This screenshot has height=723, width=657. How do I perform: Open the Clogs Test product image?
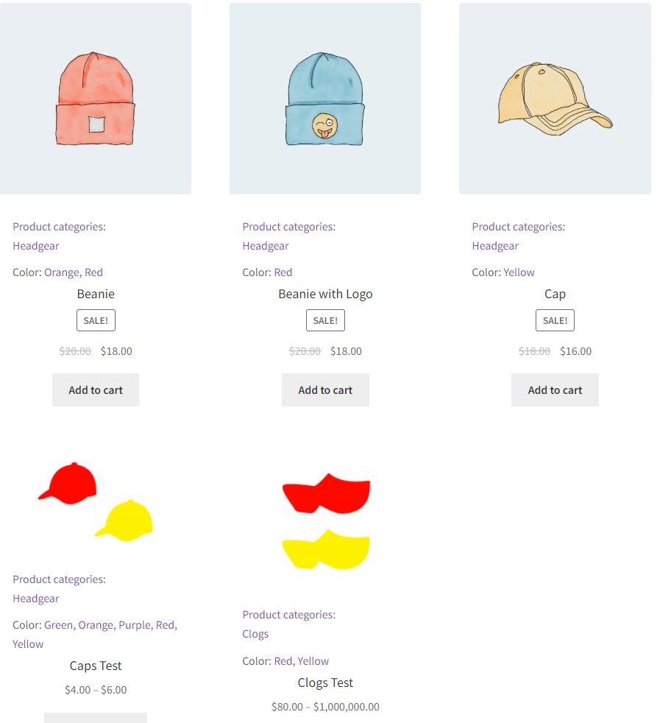click(325, 521)
